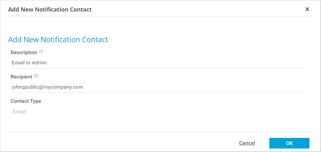Place cursor in the johnqpublic@mycompany.com text
321x152 pixels.
pos(48,87)
